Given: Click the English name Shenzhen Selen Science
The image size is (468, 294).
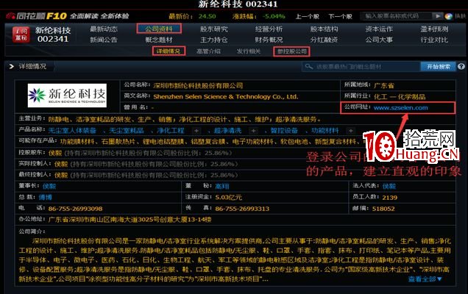Looking at the screenshot, I should click(x=226, y=96).
